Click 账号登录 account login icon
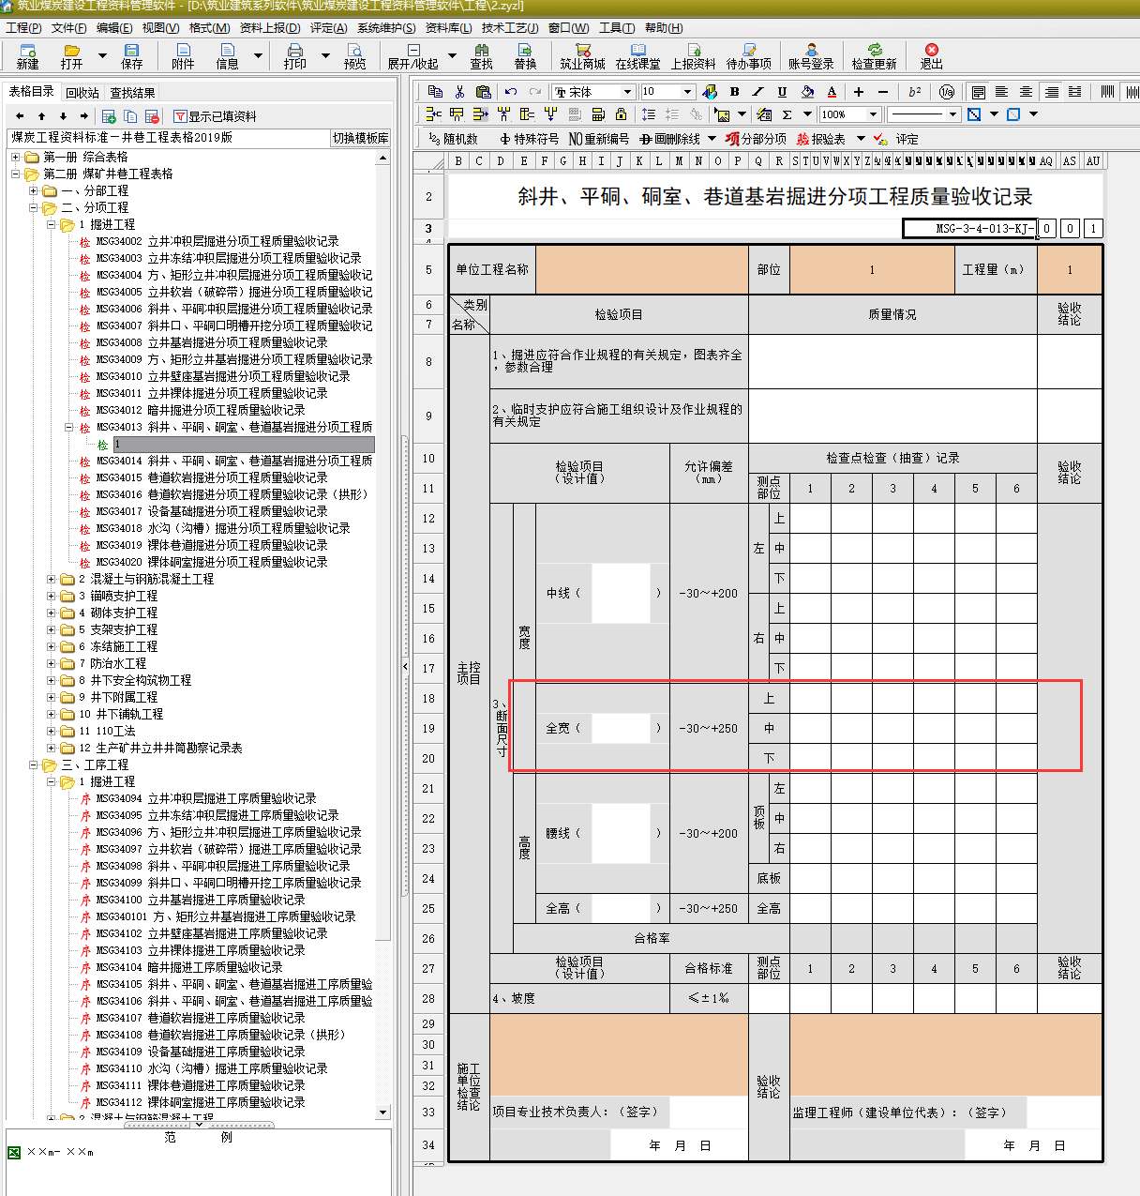The height and width of the screenshot is (1196, 1140). pos(811,55)
